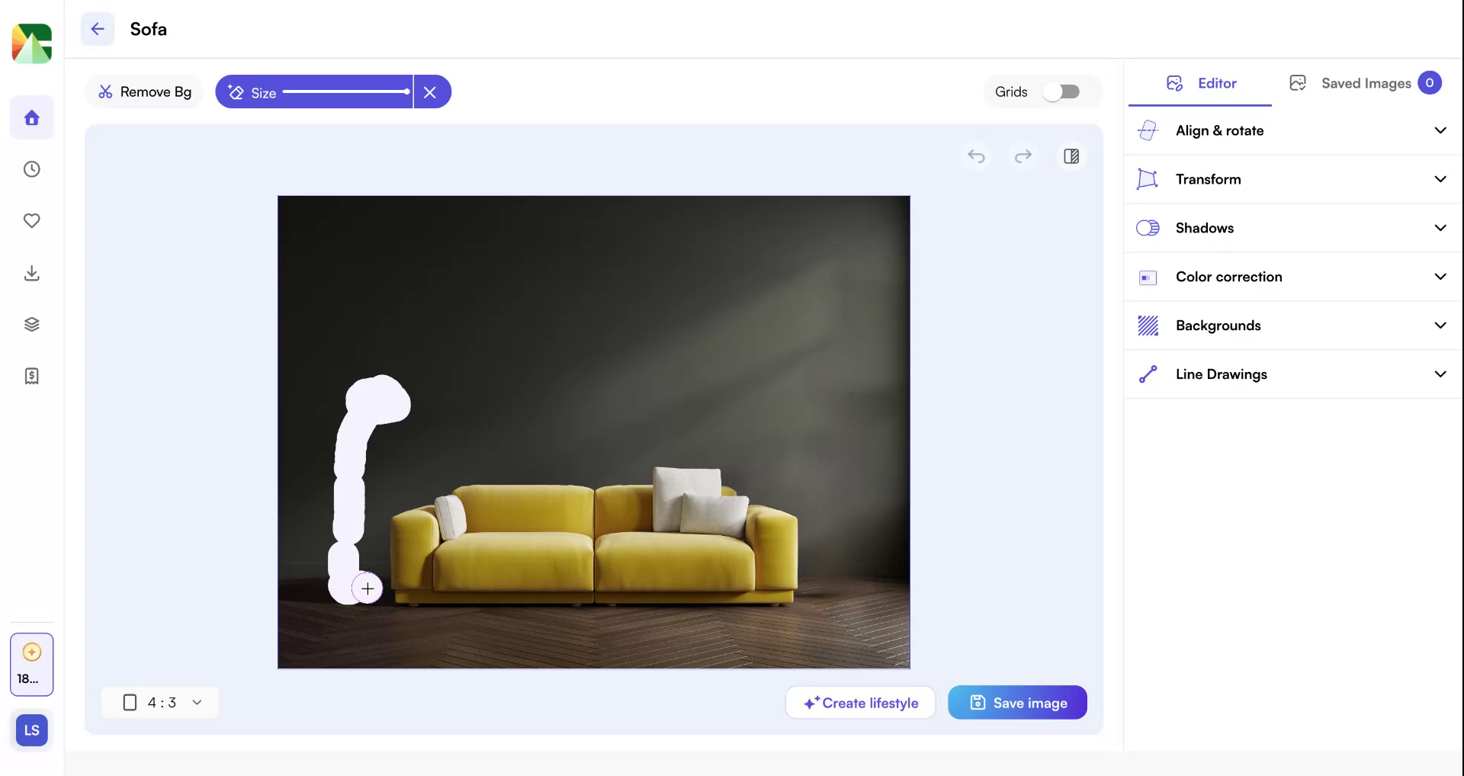The height and width of the screenshot is (776, 1464).
Task: Click the credits balance indicator
Action: click(x=31, y=663)
